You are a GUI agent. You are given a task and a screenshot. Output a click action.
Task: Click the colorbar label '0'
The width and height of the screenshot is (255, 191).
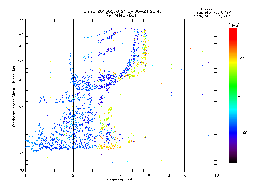tap(239, 96)
